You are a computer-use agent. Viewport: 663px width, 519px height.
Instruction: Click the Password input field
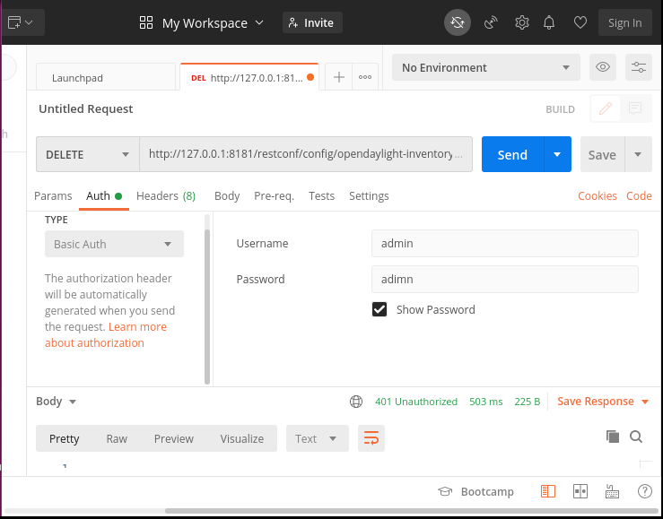pyautogui.click(x=504, y=279)
